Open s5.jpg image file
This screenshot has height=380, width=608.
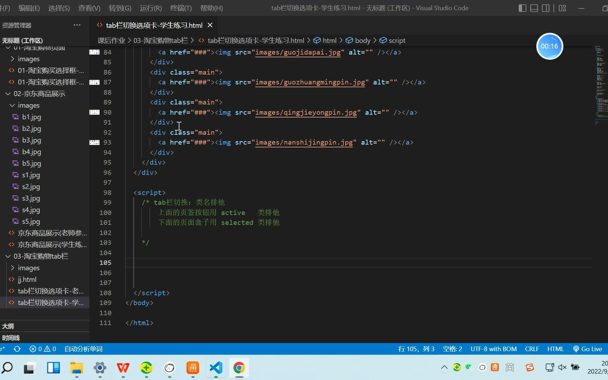(31, 221)
